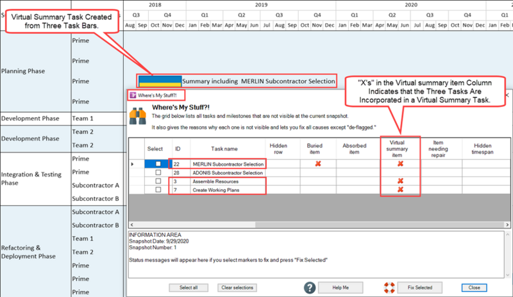Click the Team 1 row under Development Phase
The height and width of the screenshot is (297, 513).
pyautogui.click(x=83, y=118)
